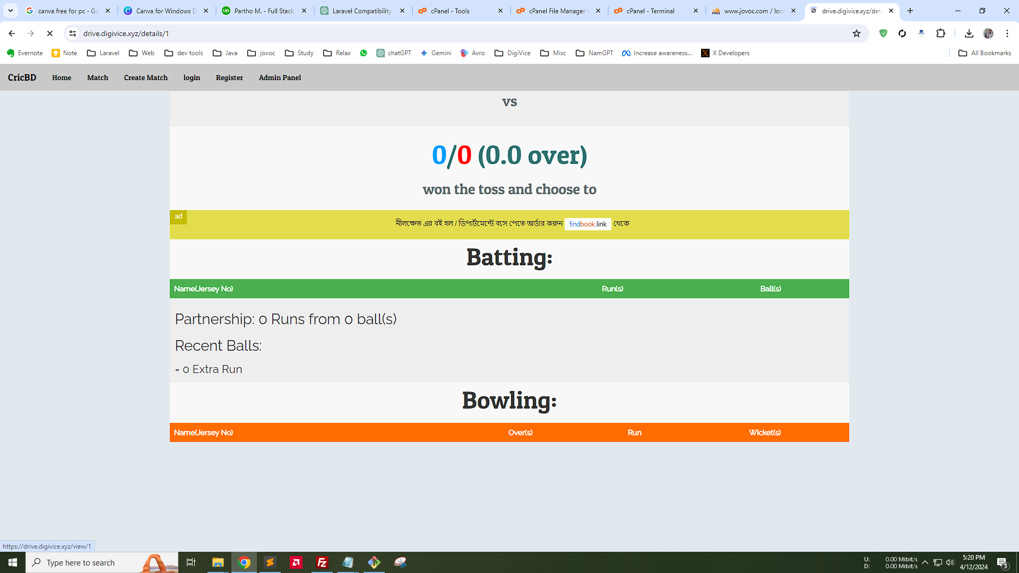Click the CricBD brand link
This screenshot has height=573, width=1019.
pyautogui.click(x=22, y=77)
